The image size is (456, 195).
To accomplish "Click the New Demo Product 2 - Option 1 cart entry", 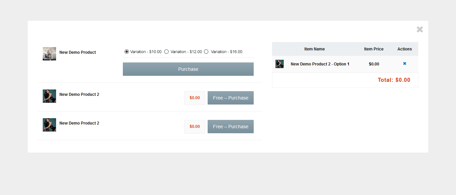I will click(320, 64).
